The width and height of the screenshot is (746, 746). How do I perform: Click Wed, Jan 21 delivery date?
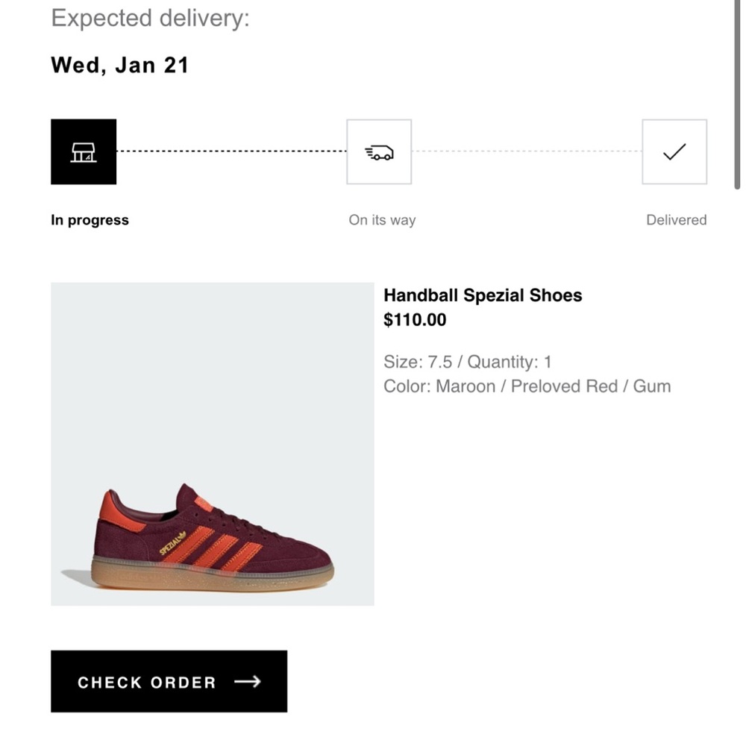click(x=119, y=65)
